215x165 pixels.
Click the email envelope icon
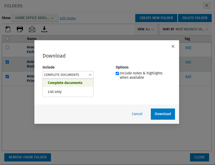point(32,29)
